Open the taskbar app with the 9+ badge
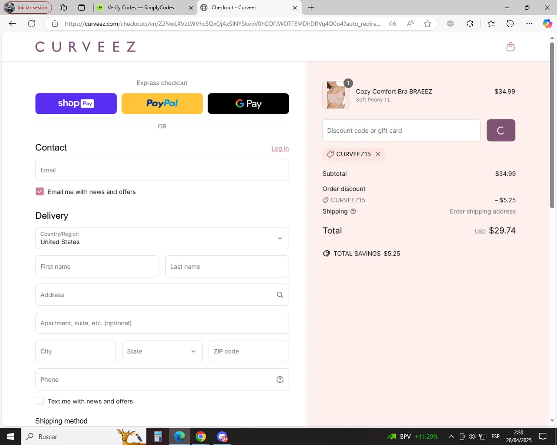Screen dimensions: 557x445 click(x=222, y=436)
